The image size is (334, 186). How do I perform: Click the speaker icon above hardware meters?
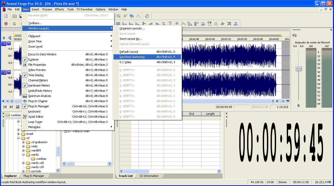(295, 35)
